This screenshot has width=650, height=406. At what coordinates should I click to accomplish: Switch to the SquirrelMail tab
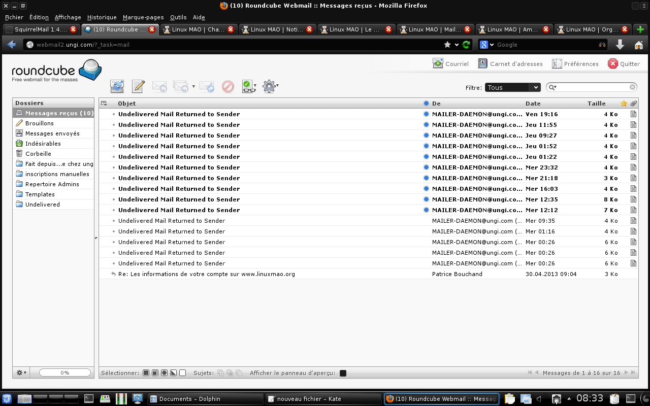(x=41, y=29)
